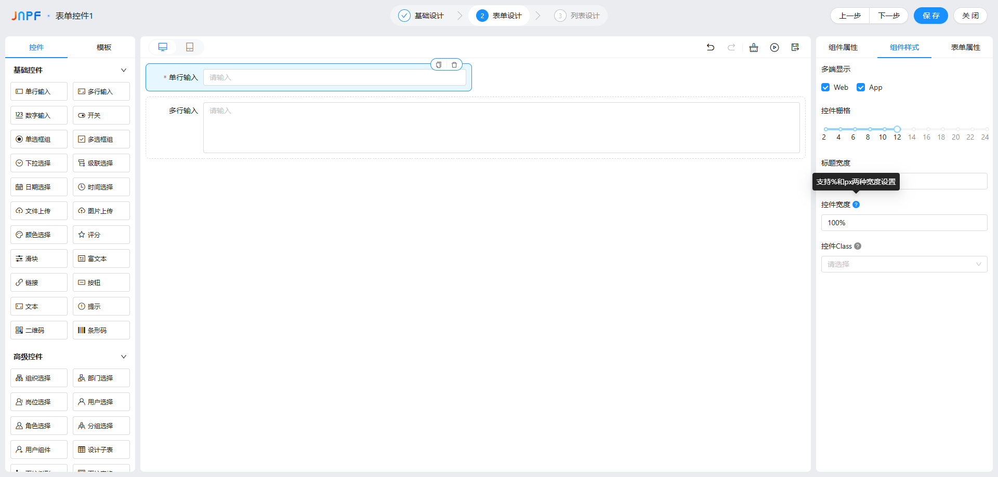
Task: Add a 颜色选择 control
Action: pos(39,235)
